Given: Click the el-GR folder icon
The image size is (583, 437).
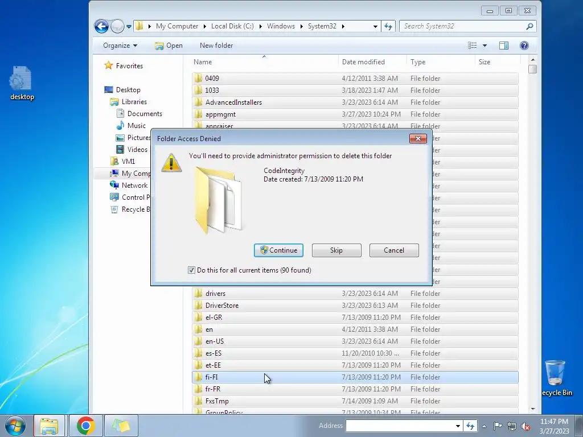Looking at the screenshot, I should [x=199, y=318].
